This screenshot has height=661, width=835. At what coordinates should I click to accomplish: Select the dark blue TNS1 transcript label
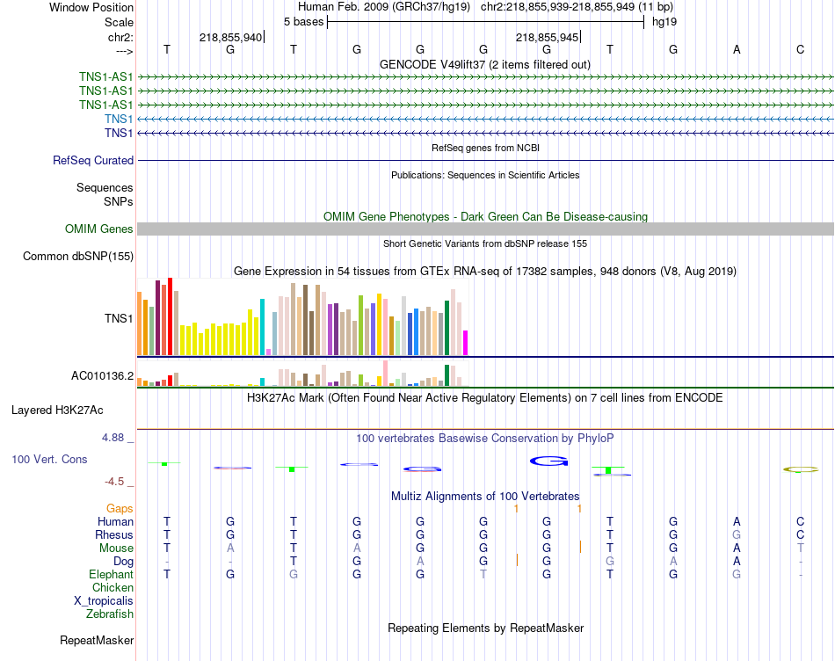(x=119, y=133)
